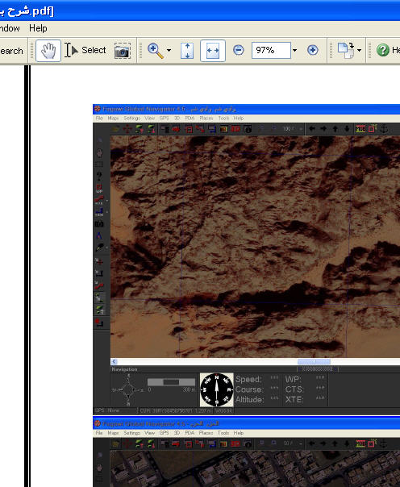Click the compass image on the PDF page
This screenshot has height=487, width=400.
click(x=216, y=389)
